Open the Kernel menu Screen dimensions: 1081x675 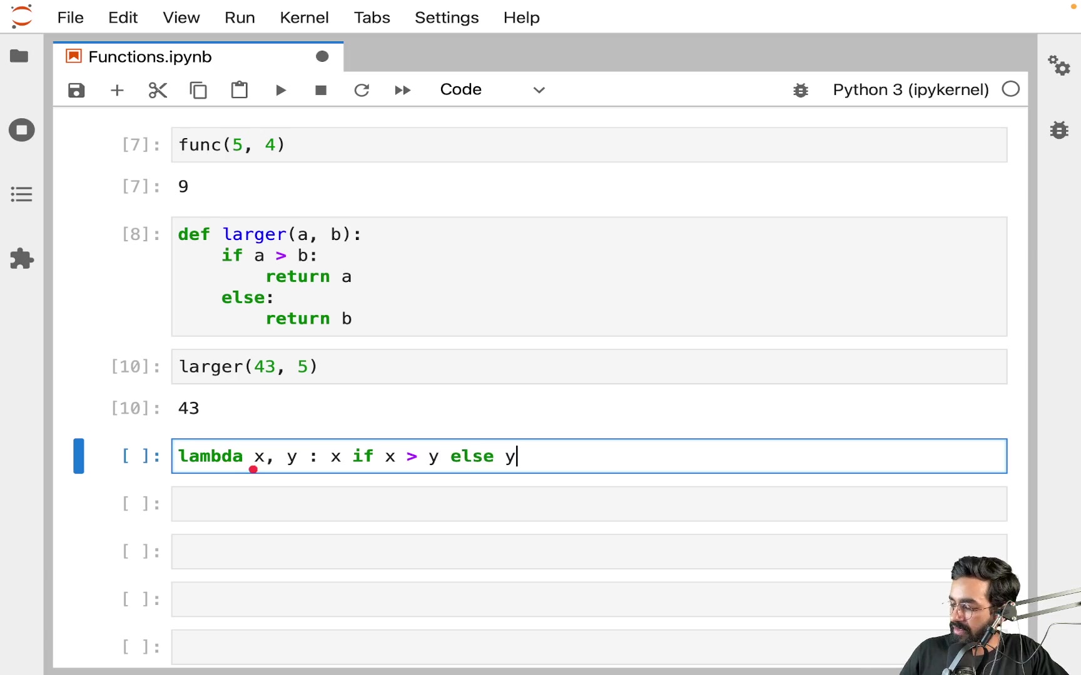click(x=304, y=17)
